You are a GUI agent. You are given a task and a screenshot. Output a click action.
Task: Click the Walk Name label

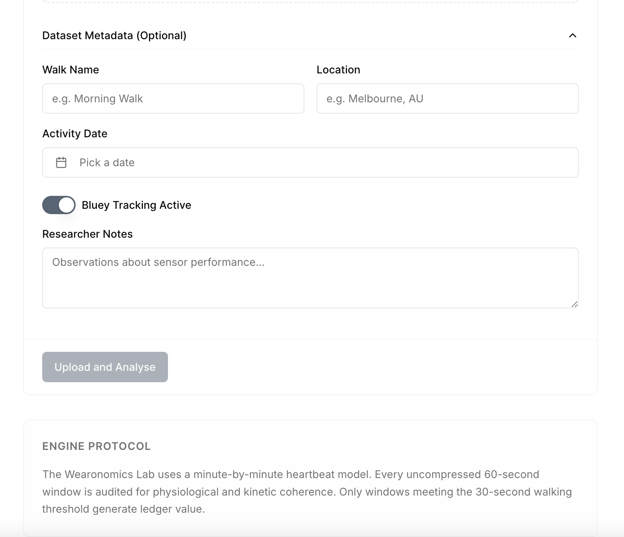point(71,70)
